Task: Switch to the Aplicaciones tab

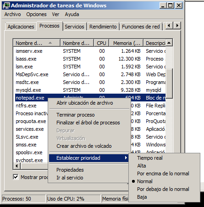Action: click(21, 27)
